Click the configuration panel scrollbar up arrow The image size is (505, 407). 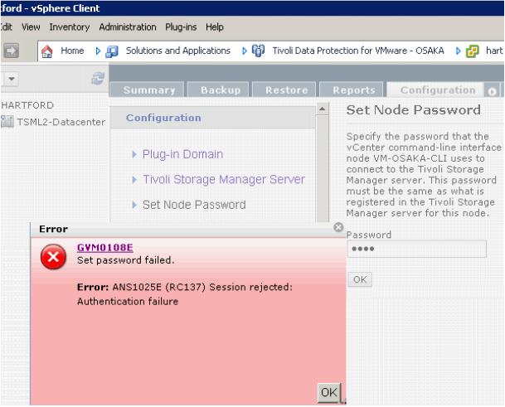point(322,109)
